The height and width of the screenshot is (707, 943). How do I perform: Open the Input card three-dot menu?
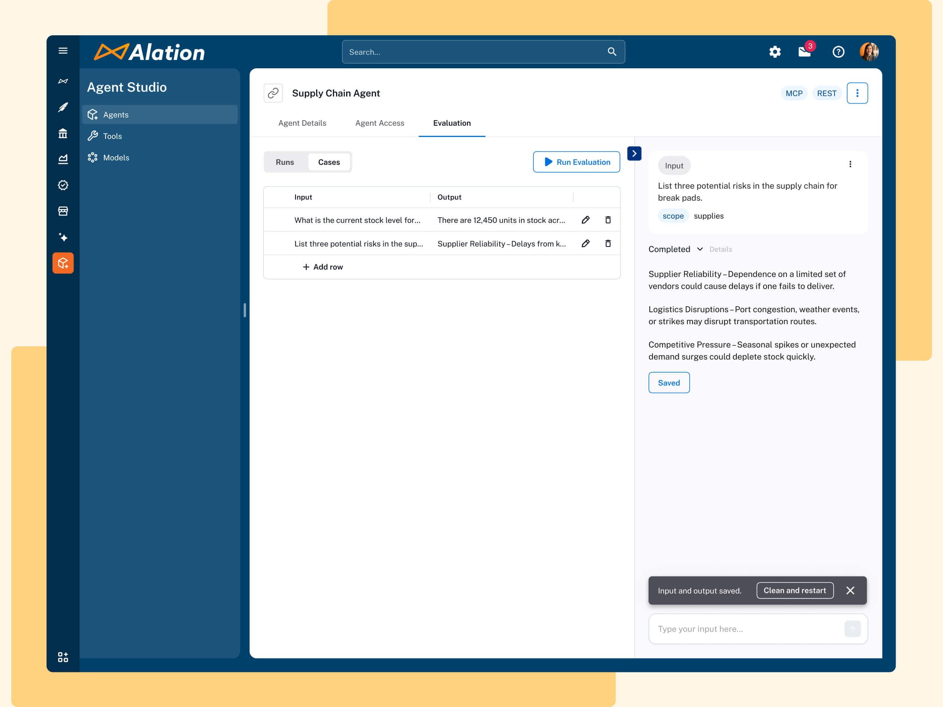(x=851, y=164)
